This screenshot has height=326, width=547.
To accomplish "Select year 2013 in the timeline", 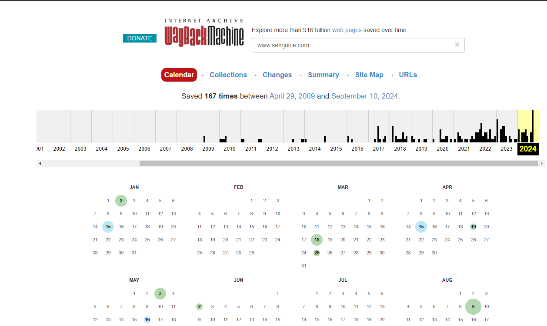I will [294, 149].
